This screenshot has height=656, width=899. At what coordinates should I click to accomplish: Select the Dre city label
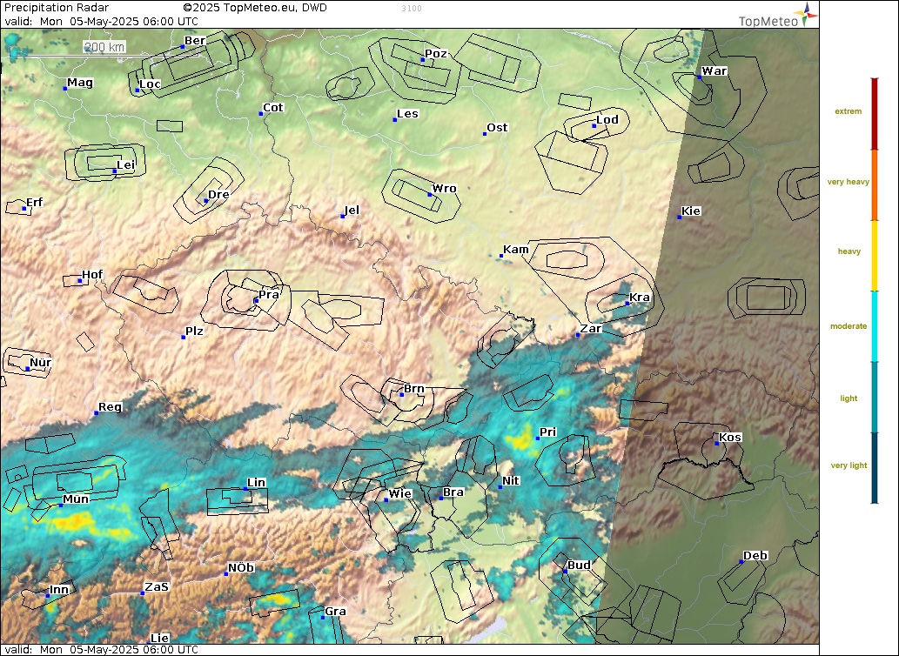pyautogui.click(x=218, y=195)
